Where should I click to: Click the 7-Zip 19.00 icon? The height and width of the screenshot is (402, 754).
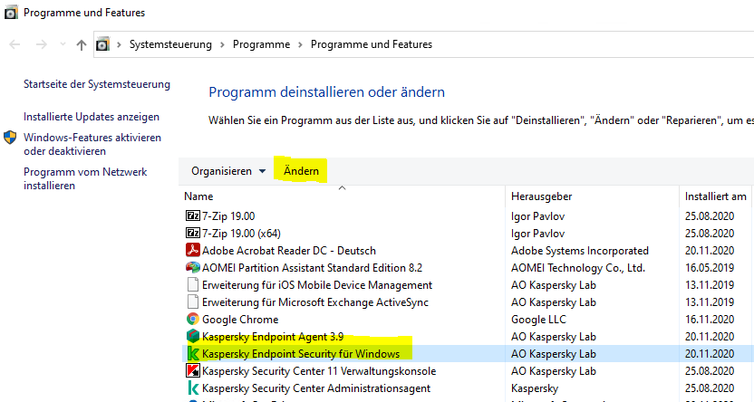[x=193, y=215]
